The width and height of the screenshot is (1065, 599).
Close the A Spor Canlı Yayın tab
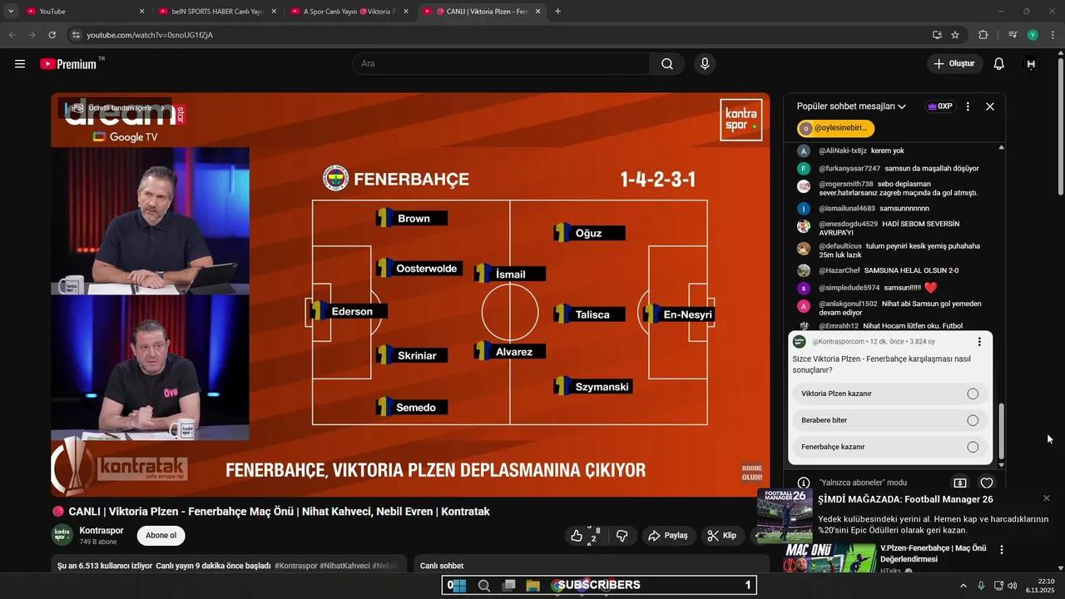pyautogui.click(x=405, y=12)
